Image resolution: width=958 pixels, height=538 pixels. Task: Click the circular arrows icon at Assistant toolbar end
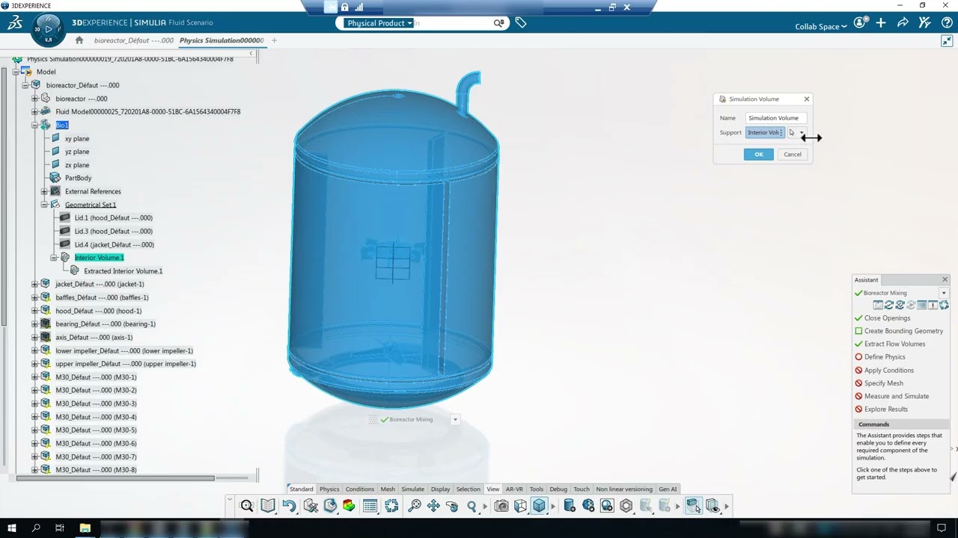(944, 305)
